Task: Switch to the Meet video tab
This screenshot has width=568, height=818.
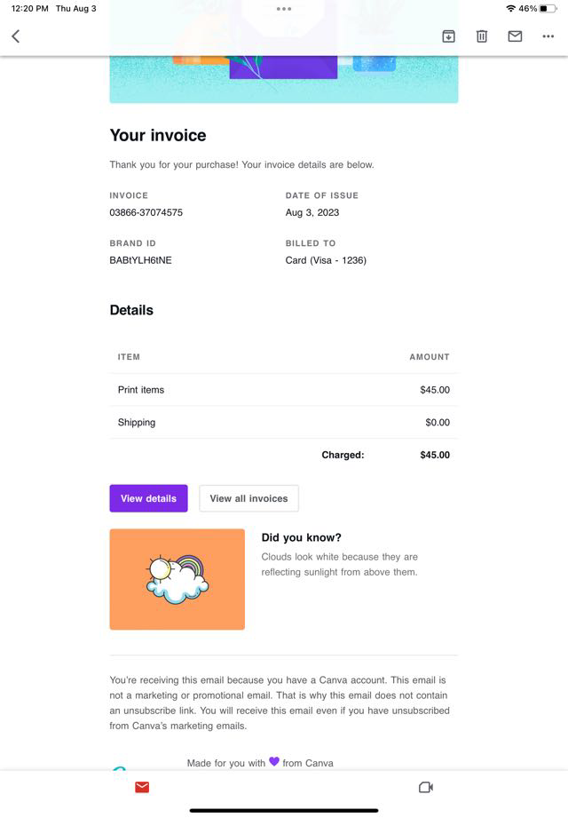Action: 425,787
